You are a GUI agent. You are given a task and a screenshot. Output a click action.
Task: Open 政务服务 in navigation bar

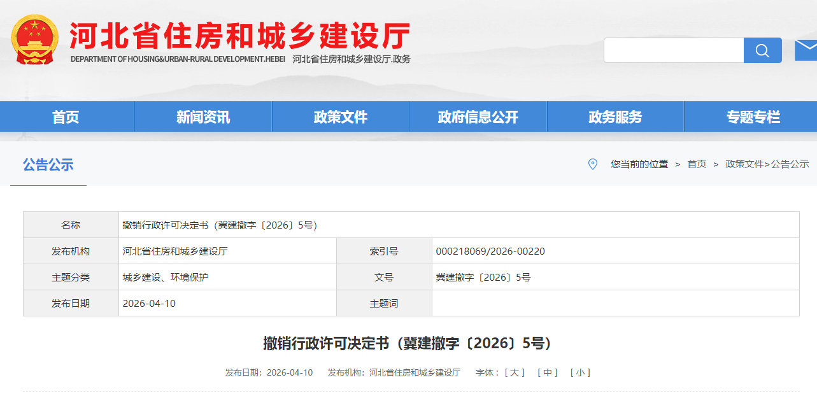coord(615,117)
